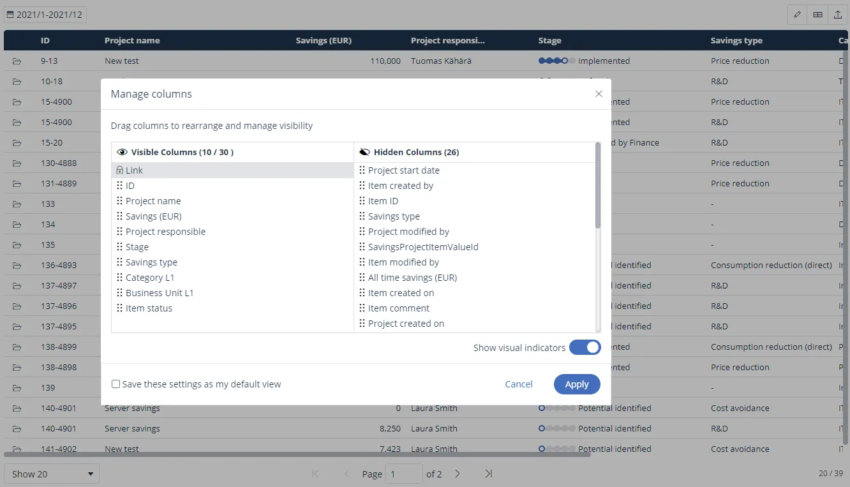Open the 2021/1-2021/12 date range picker
Image resolution: width=850 pixels, height=487 pixels.
coord(45,15)
